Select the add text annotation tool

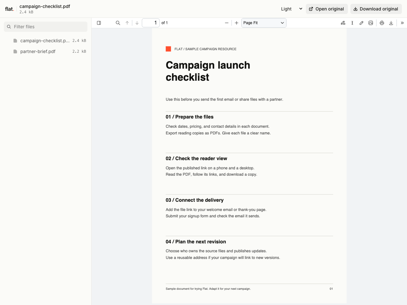pos(352,23)
